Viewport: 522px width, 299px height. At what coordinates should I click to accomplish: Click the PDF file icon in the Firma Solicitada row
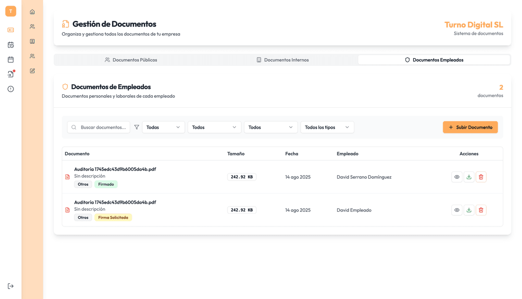click(67, 210)
